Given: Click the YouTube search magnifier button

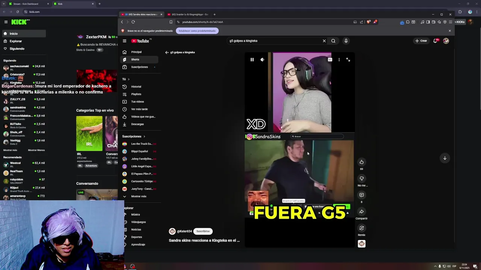Looking at the screenshot, I should coord(333,41).
